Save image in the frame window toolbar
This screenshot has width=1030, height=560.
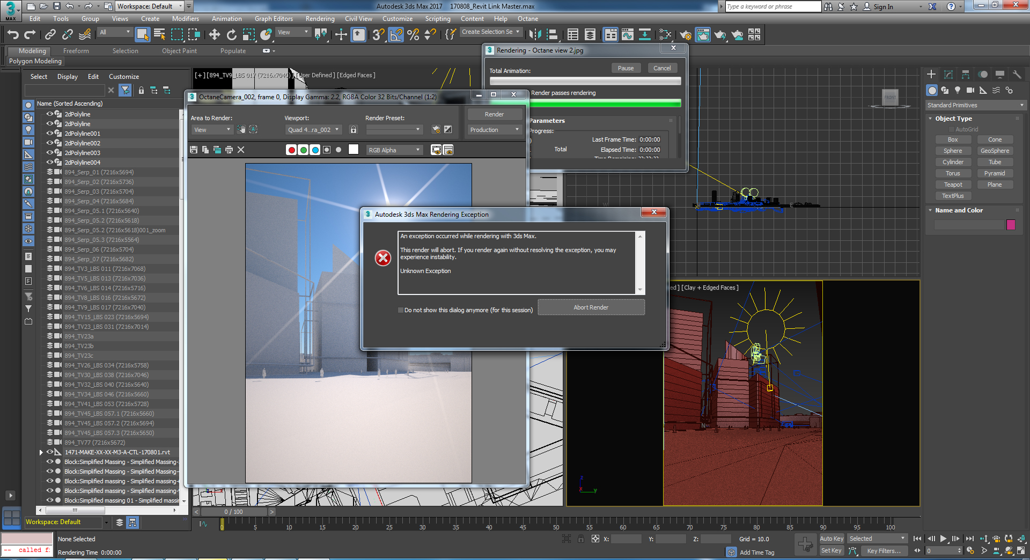click(194, 150)
